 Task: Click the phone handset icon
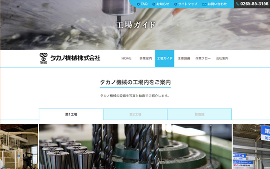(238, 4)
